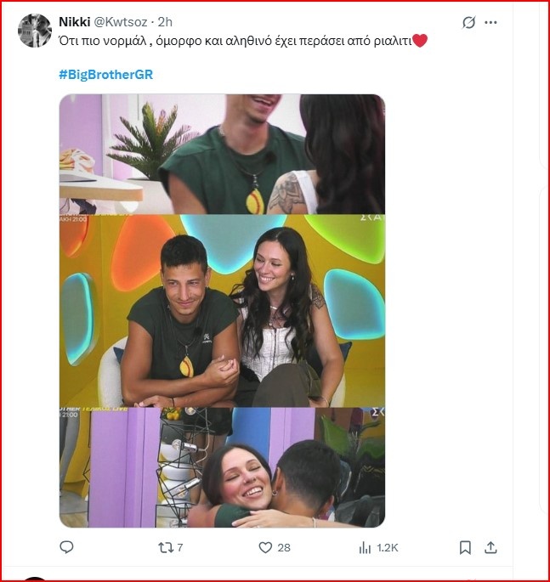Click the Grok icon beside the tweet menu
This screenshot has width=550, height=582.
(x=468, y=23)
